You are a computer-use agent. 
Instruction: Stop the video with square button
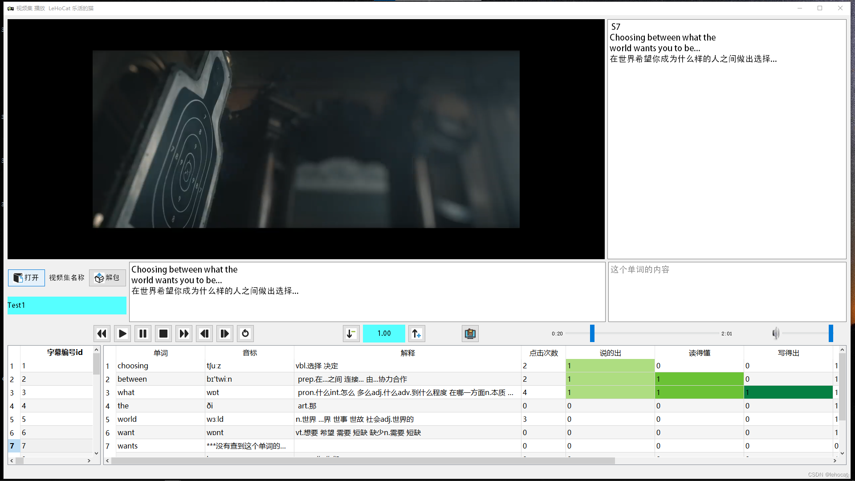(163, 334)
